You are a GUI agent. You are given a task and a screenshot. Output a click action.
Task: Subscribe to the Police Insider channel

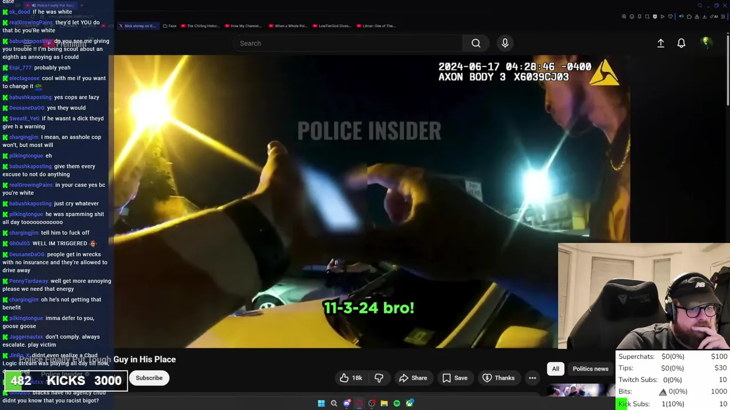coord(149,378)
